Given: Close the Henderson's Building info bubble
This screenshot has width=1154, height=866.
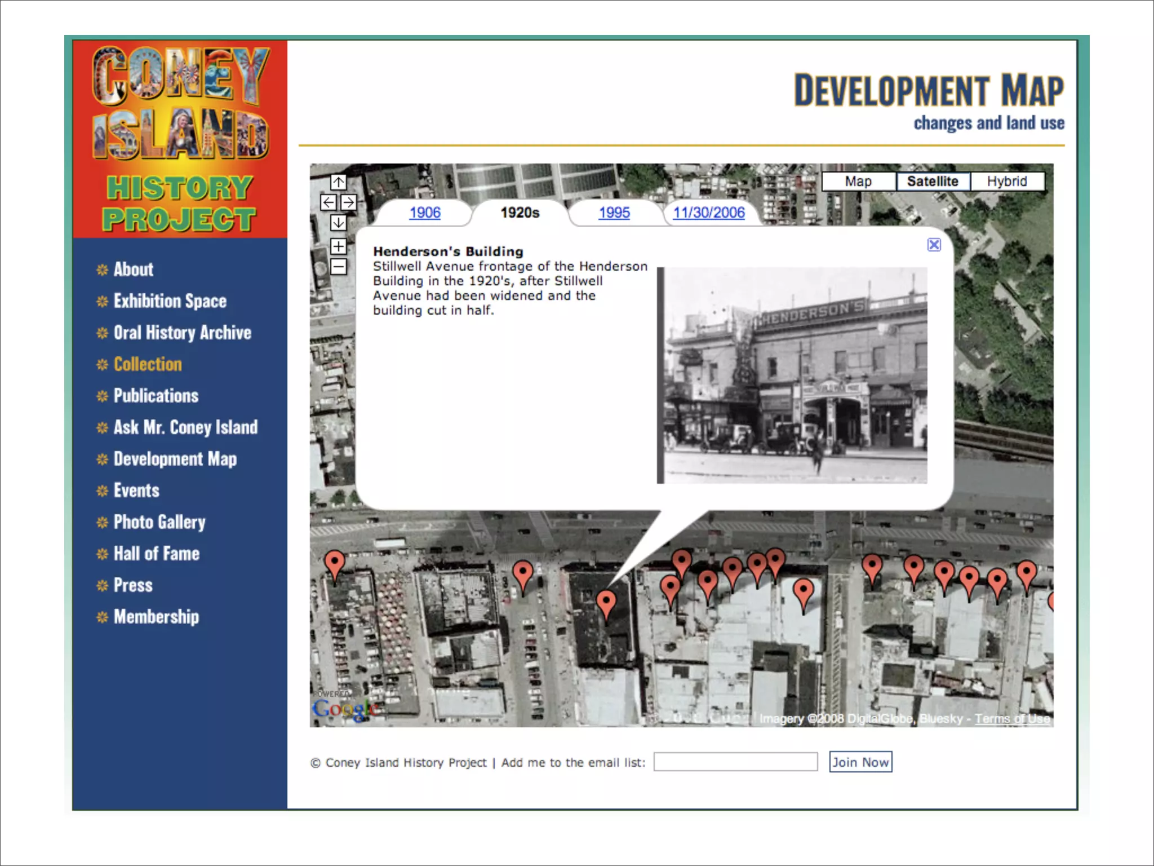Looking at the screenshot, I should click(x=934, y=245).
